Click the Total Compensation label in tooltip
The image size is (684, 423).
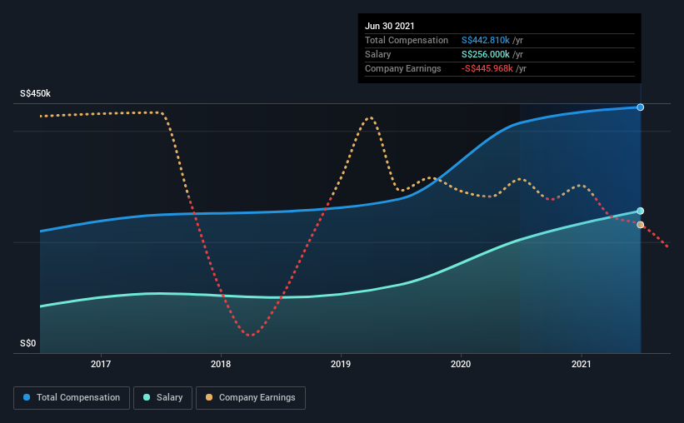[x=407, y=40]
